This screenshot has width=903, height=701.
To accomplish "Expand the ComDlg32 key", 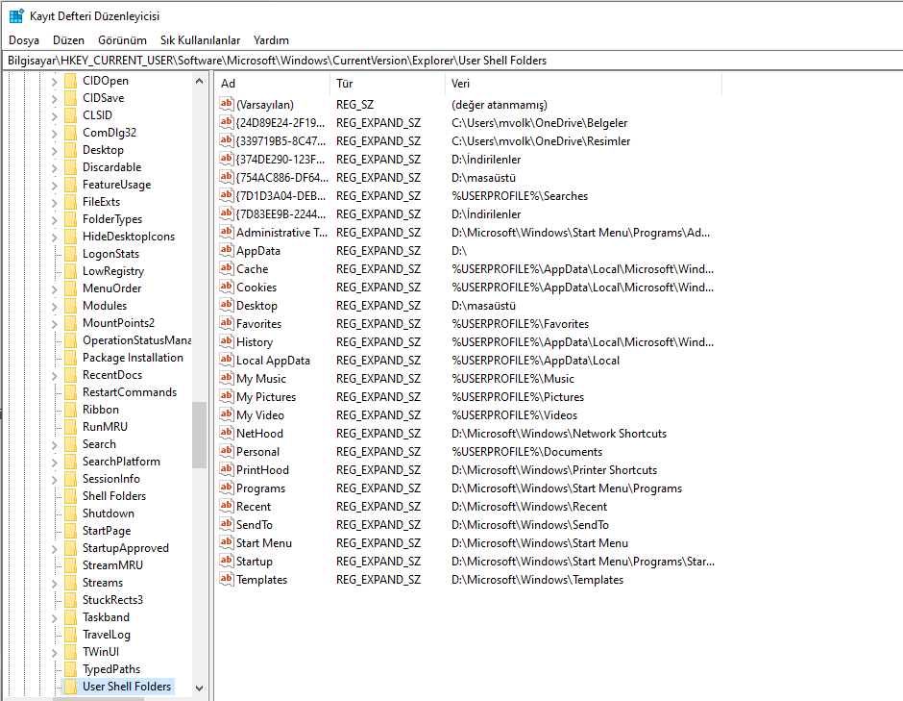I will coord(54,134).
